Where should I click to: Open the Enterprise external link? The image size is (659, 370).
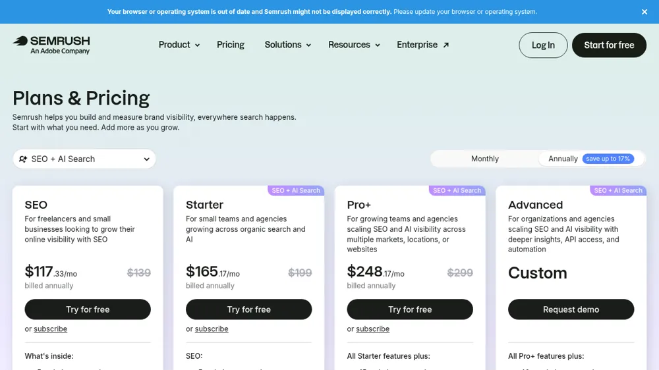click(423, 45)
